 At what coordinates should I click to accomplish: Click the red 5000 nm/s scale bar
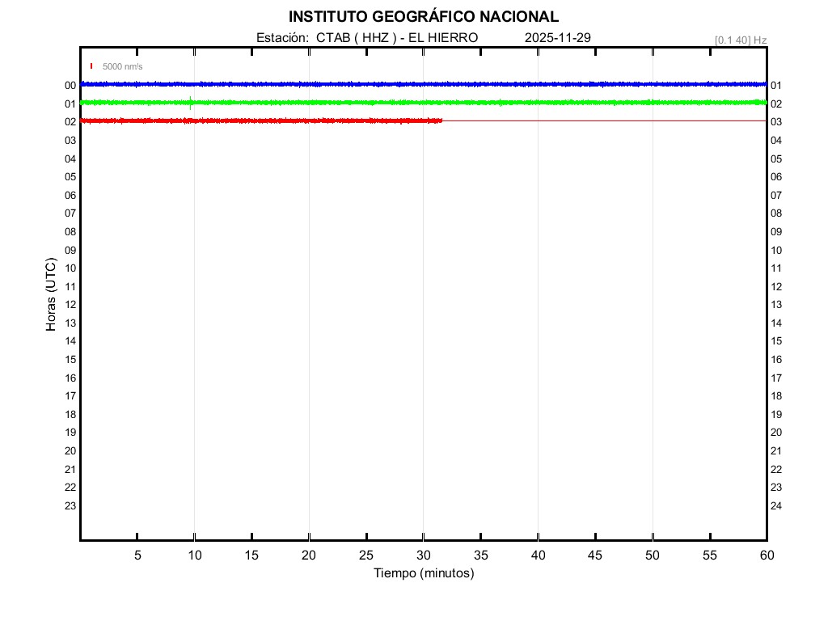[x=91, y=66]
